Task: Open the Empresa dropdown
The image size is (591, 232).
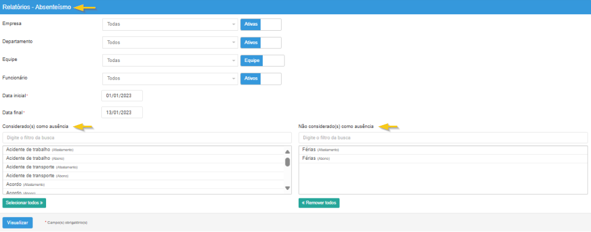Action: 170,24
